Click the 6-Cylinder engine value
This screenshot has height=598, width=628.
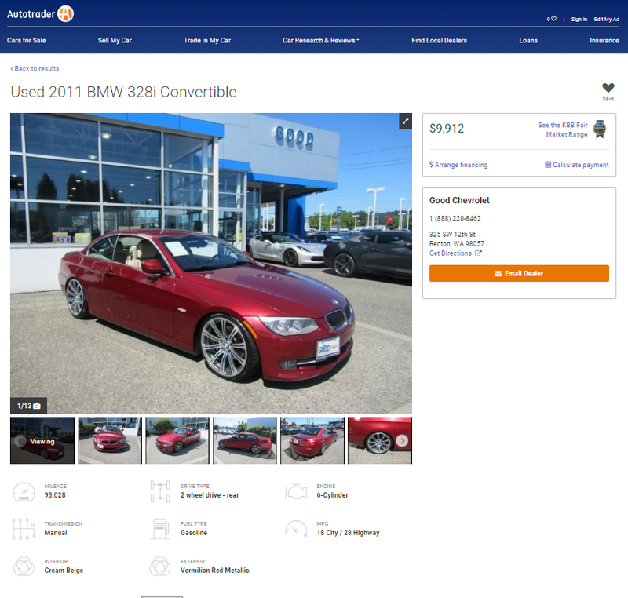(x=332, y=495)
